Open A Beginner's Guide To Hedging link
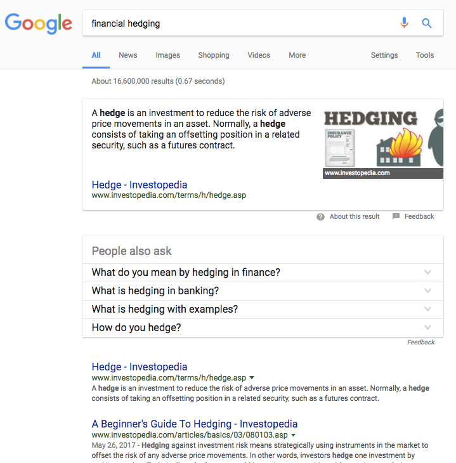The height and width of the screenshot is (463, 456). [x=195, y=424]
